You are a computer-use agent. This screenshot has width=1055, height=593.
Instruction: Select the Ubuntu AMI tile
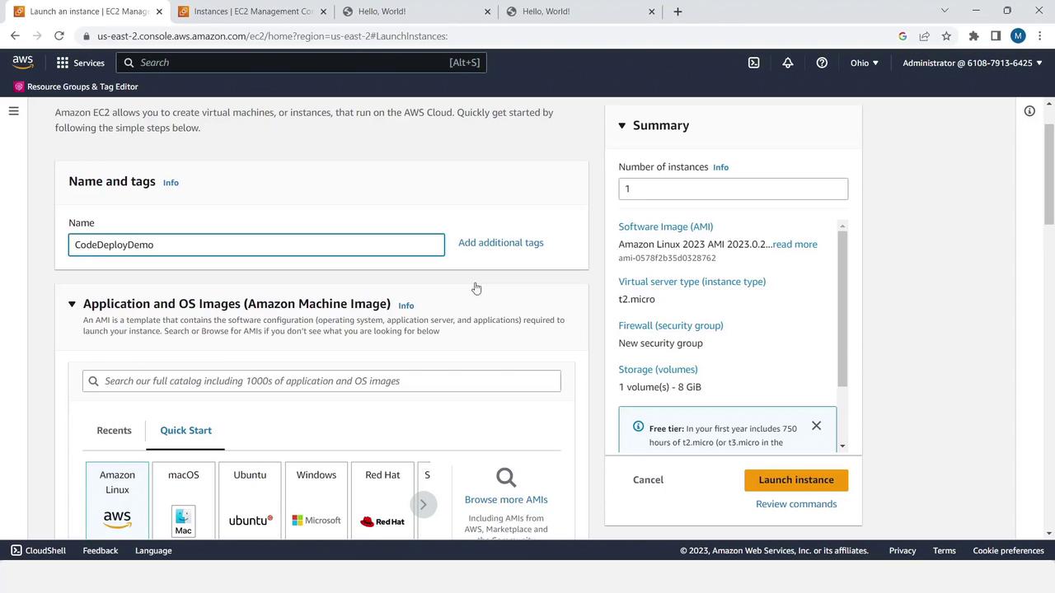tap(250, 501)
